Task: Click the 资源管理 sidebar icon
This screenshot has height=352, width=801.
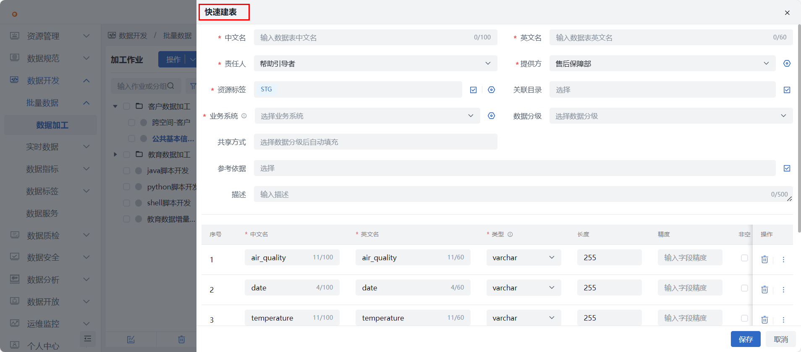Action: [15, 36]
